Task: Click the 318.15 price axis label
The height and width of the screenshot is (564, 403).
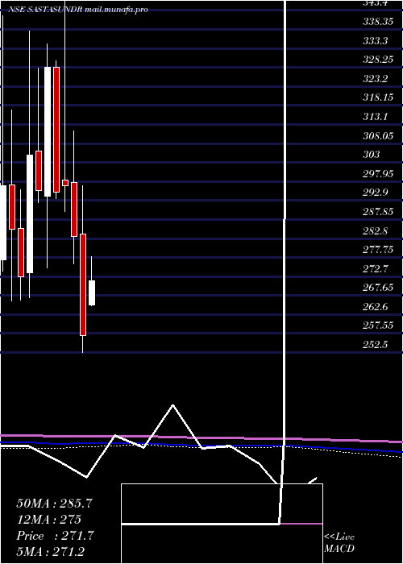Action: coord(378,97)
